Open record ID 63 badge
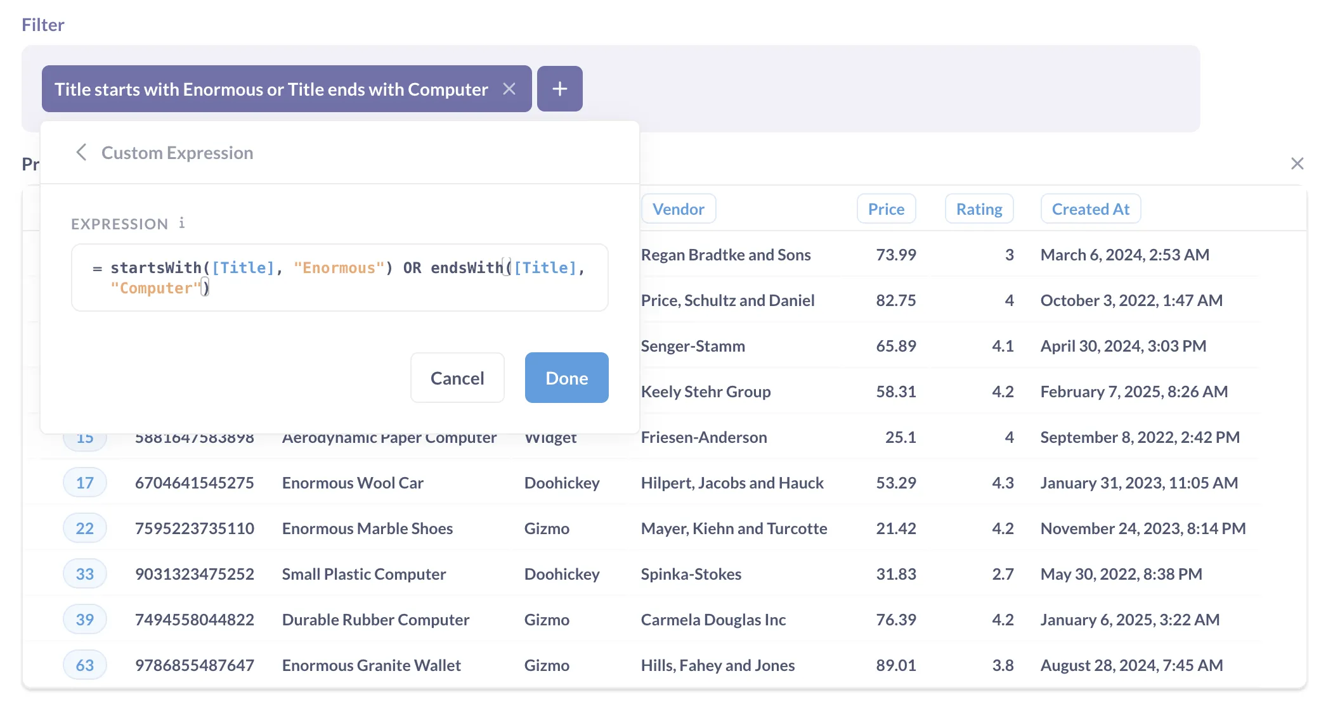Viewport: 1333px width, 702px height. point(85,665)
